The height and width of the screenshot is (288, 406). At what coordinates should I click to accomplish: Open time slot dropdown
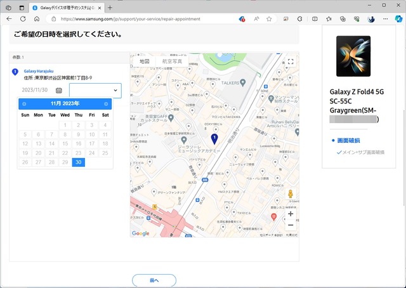(x=95, y=90)
